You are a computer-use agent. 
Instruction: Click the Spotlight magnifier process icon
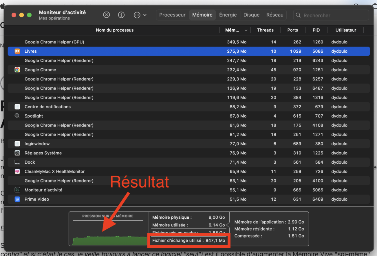click(x=17, y=116)
